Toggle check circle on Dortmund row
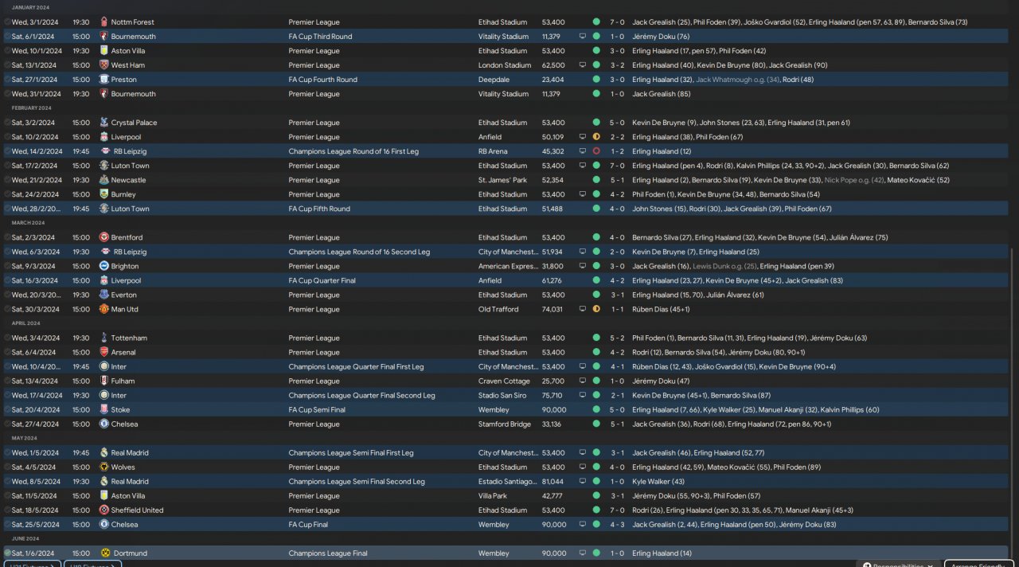Image resolution: width=1019 pixels, height=567 pixels. point(7,553)
